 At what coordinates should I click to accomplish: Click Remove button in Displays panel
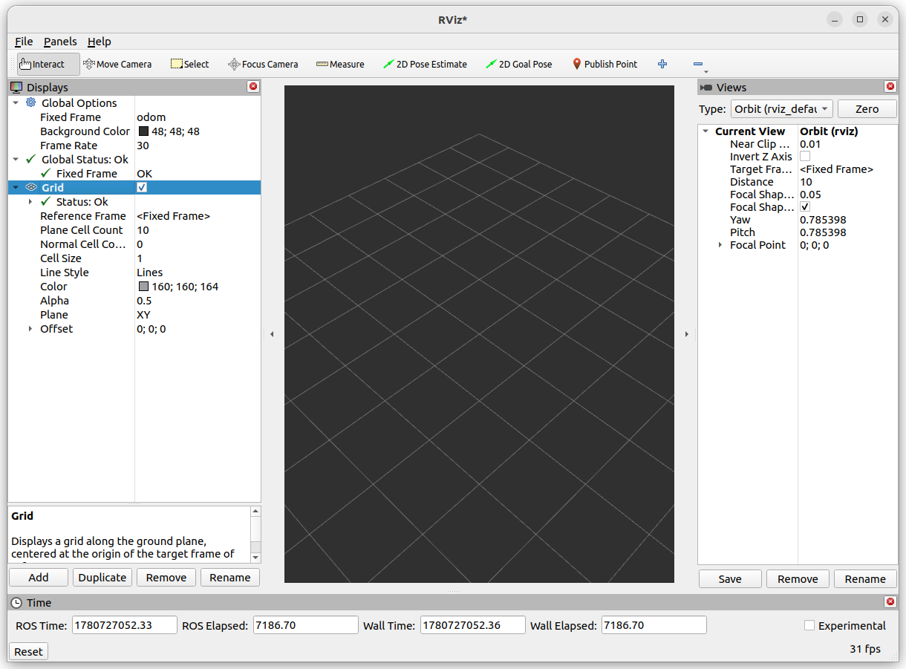(x=166, y=578)
